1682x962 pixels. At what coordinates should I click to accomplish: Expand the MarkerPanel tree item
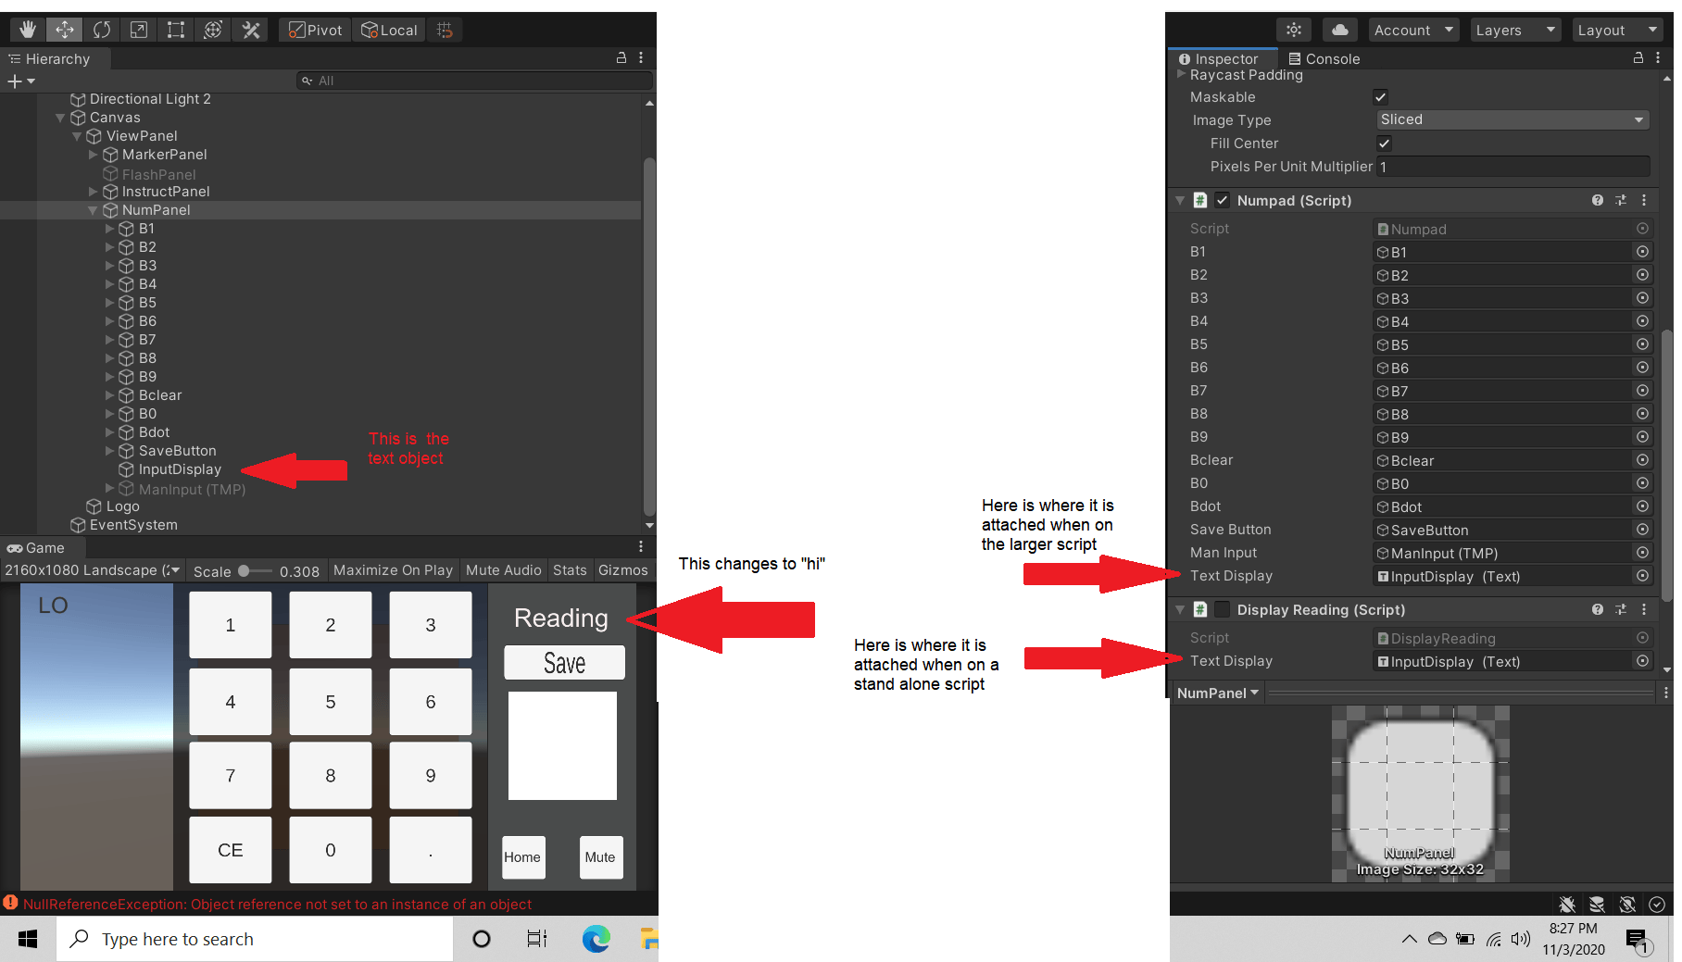click(x=93, y=155)
